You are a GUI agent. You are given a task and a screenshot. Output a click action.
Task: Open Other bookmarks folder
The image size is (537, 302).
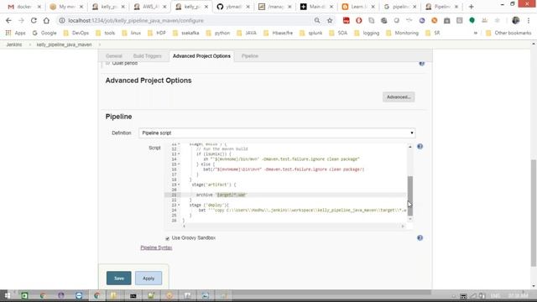(508, 33)
